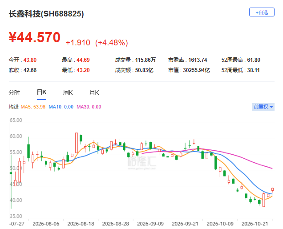Screen dimensions: 283x229
Task: Click the 2026-08-18 date axis label
Action: pyautogui.click(x=81, y=224)
